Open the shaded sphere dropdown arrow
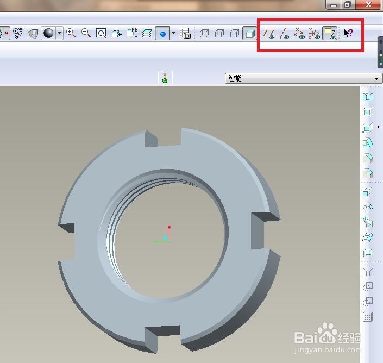Screen dimensions: 383x363 pos(59,33)
